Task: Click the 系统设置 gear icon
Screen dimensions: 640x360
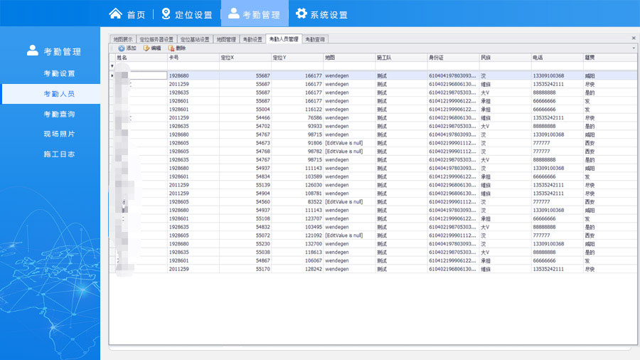Action: pyautogui.click(x=302, y=14)
